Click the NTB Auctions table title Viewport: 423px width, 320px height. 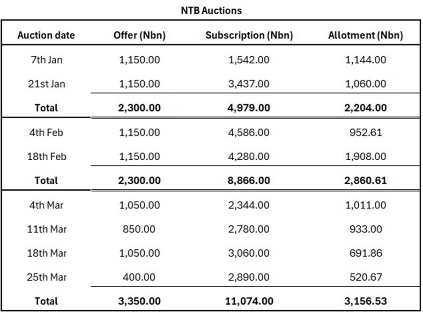click(211, 10)
